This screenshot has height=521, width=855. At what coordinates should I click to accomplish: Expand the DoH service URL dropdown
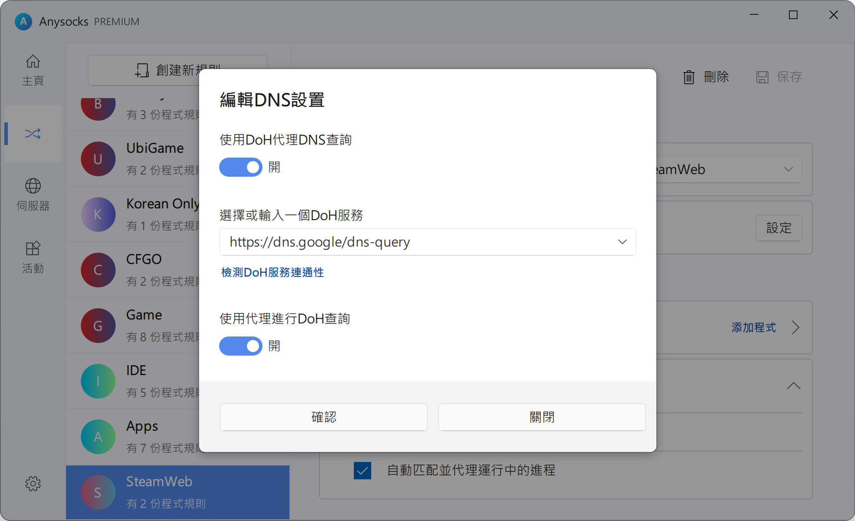(622, 242)
